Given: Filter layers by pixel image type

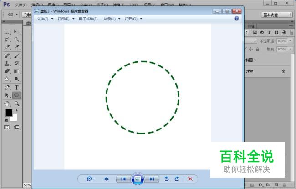Looking at the screenshot, I should pos(255,32).
